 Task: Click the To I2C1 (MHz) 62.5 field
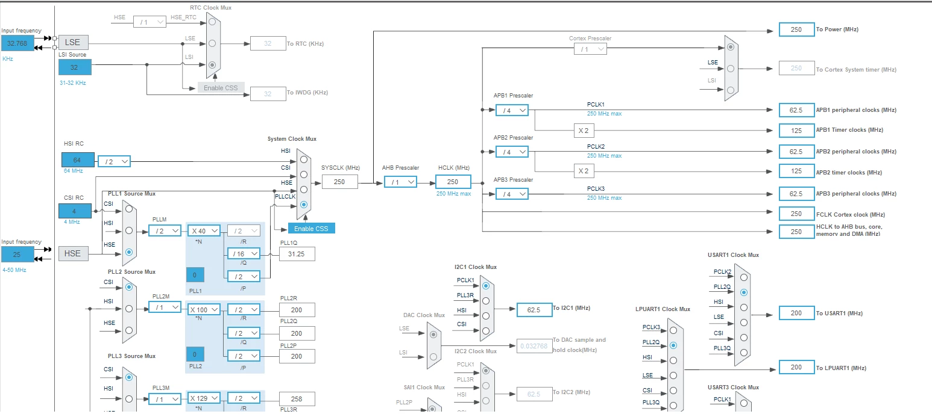click(x=534, y=310)
